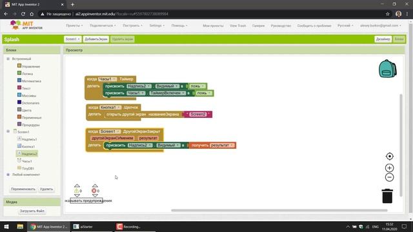Open the Screen1 dropdown in the event block
Viewport: 413px width, 232px height.
tap(110, 131)
